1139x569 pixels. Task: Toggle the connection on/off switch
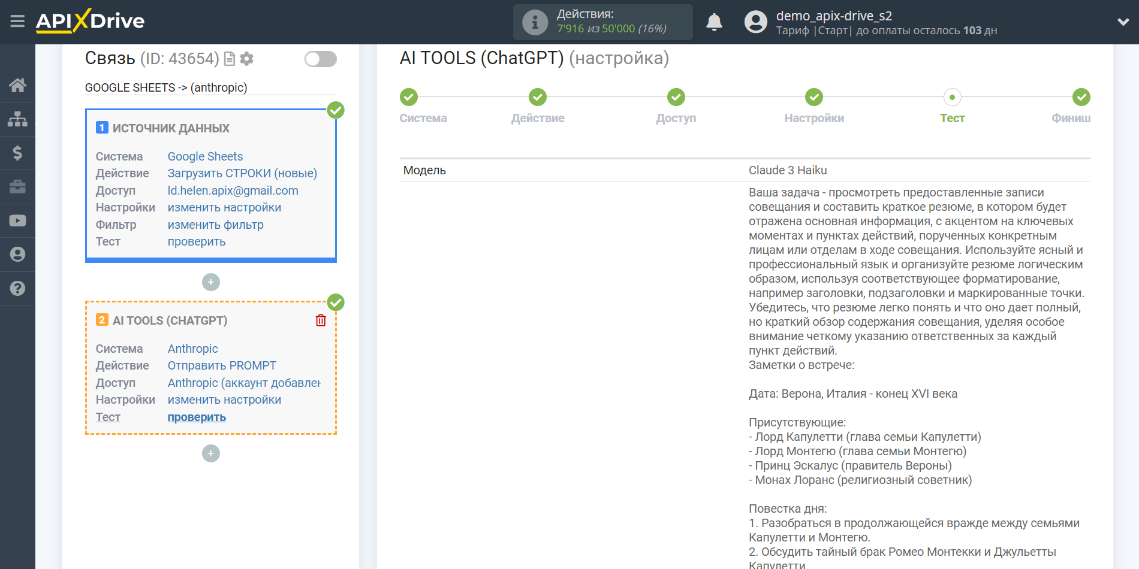point(321,59)
